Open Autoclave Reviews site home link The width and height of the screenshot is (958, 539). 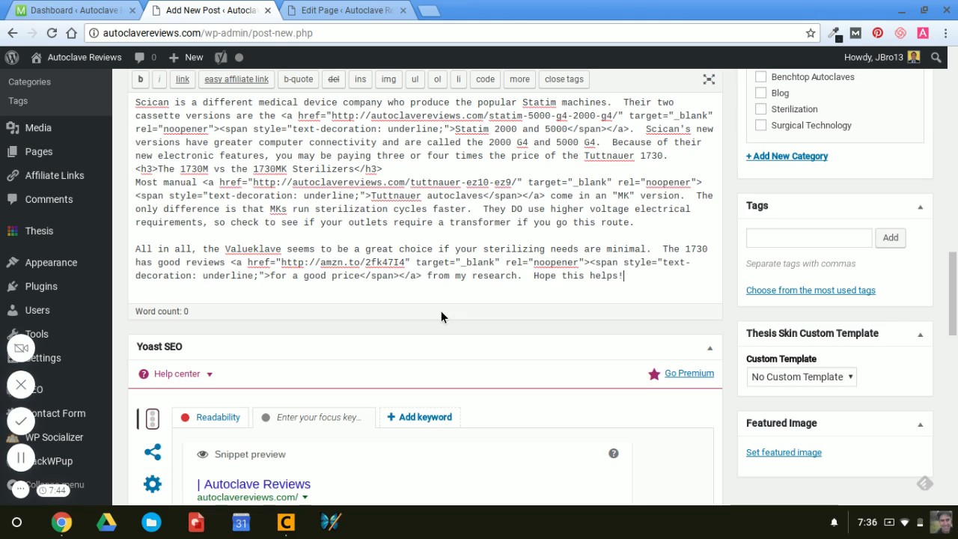pos(76,57)
